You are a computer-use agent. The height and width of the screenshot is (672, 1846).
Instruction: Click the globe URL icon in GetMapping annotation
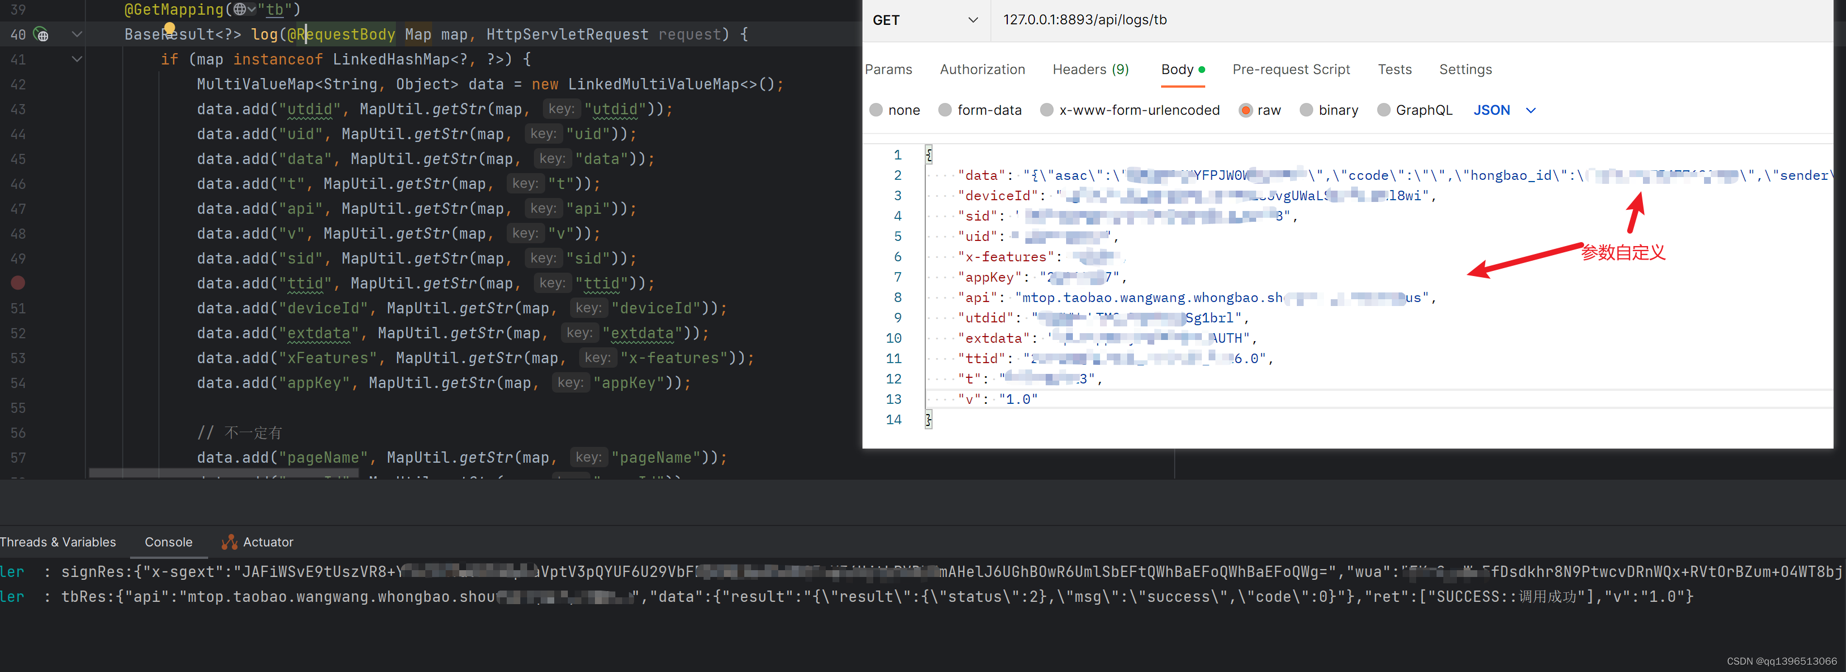click(240, 9)
